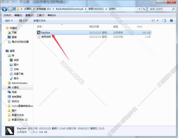Select 注册机 in the address path
The width and height of the screenshot is (178, 138).
point(112,9)
